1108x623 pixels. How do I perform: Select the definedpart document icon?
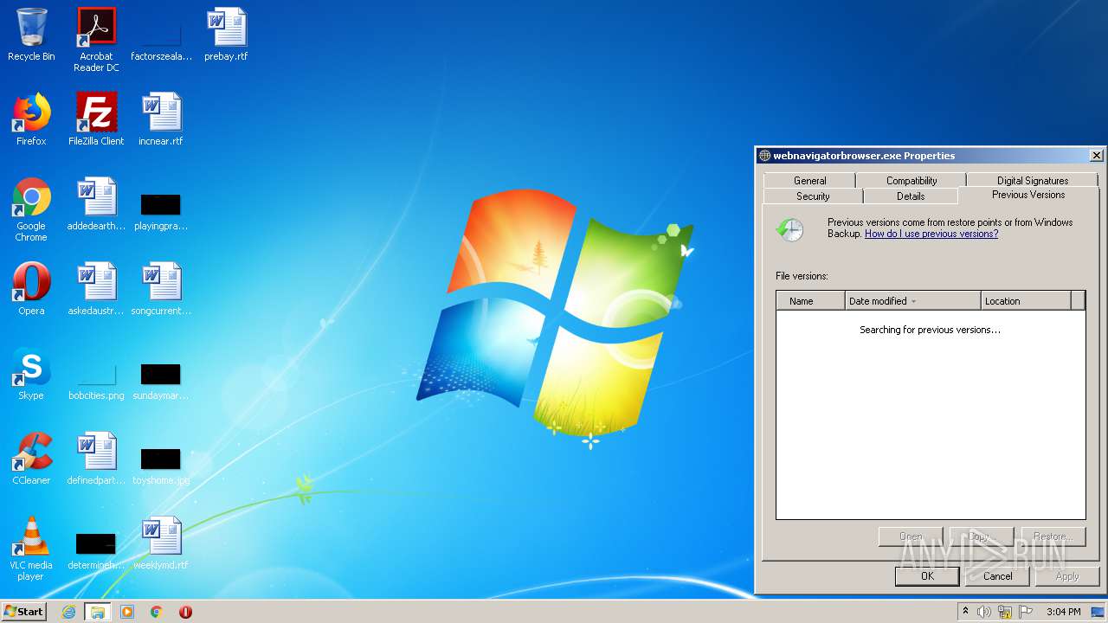(x=96, y=459)
